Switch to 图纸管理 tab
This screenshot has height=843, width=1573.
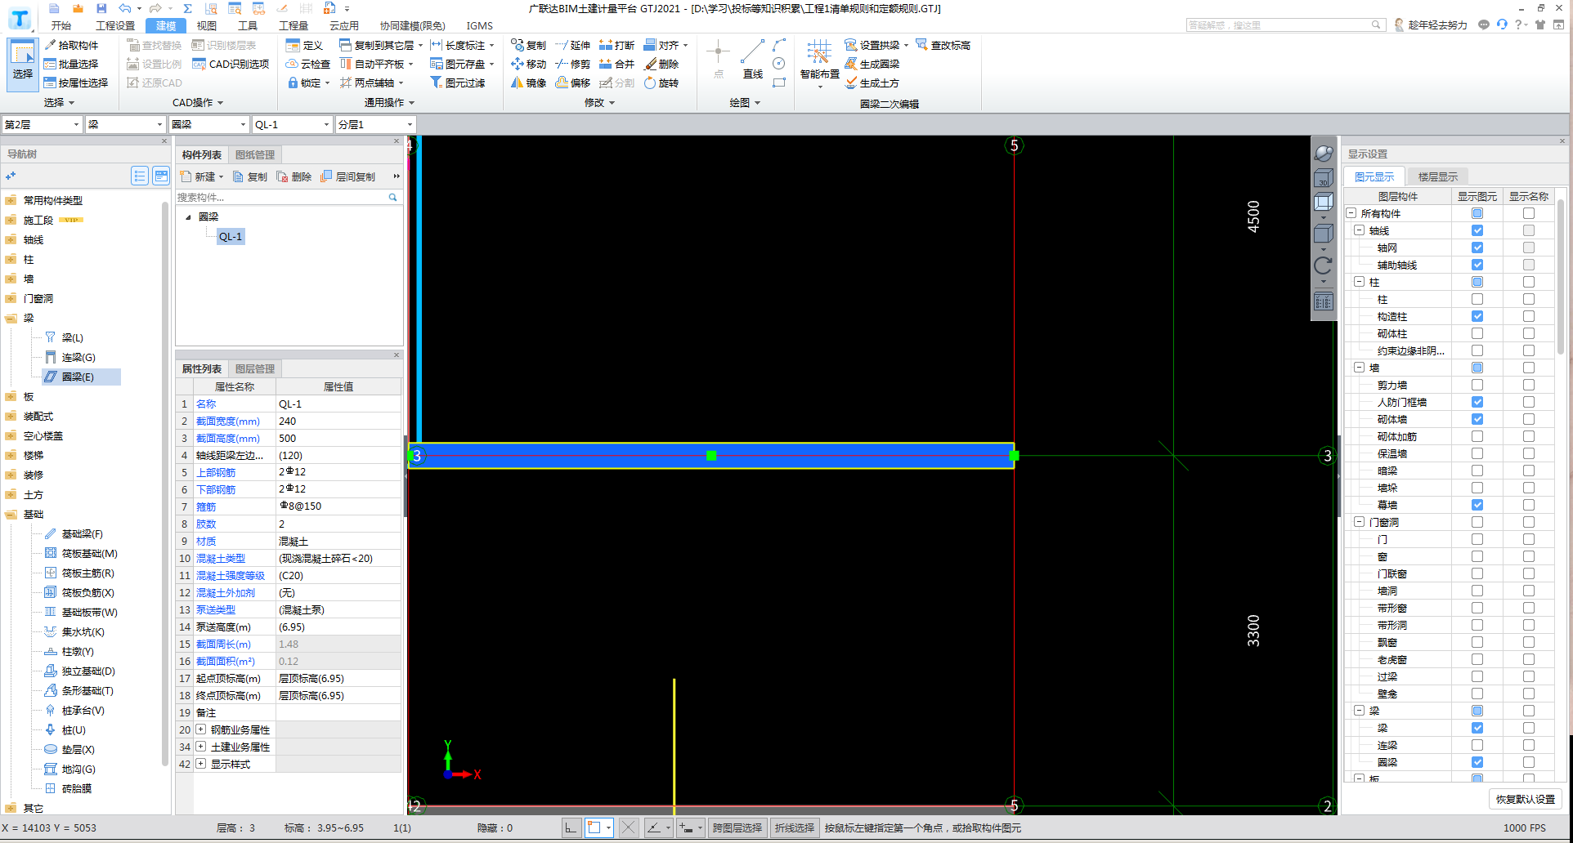pyautogui.click(x=255, y=154)
